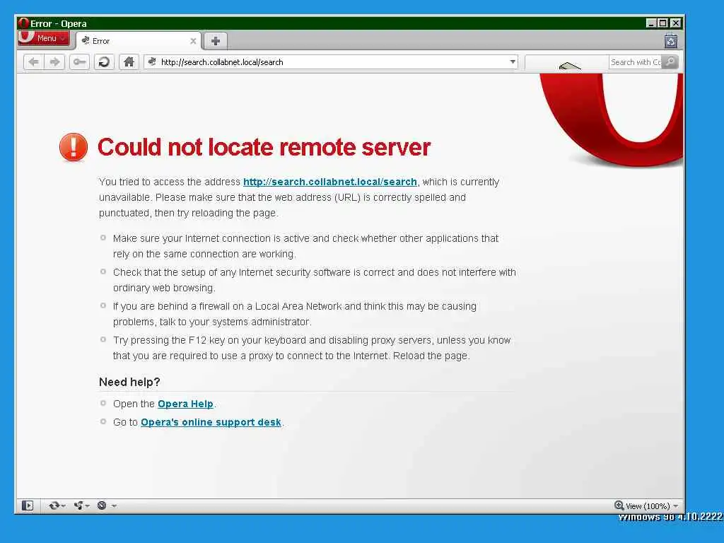Click in the Search with field

point(636,62)
